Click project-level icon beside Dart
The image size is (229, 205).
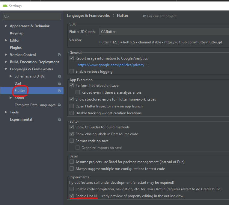[x=59, y=83]
